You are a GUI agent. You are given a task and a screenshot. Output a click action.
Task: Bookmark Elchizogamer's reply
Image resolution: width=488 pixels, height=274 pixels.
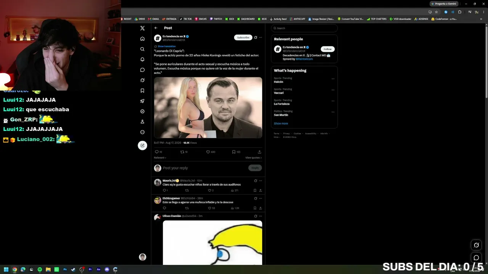click(x=255, y=208)
